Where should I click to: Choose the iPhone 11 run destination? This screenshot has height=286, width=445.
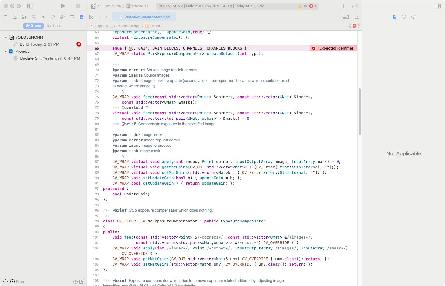click(137, 6)
